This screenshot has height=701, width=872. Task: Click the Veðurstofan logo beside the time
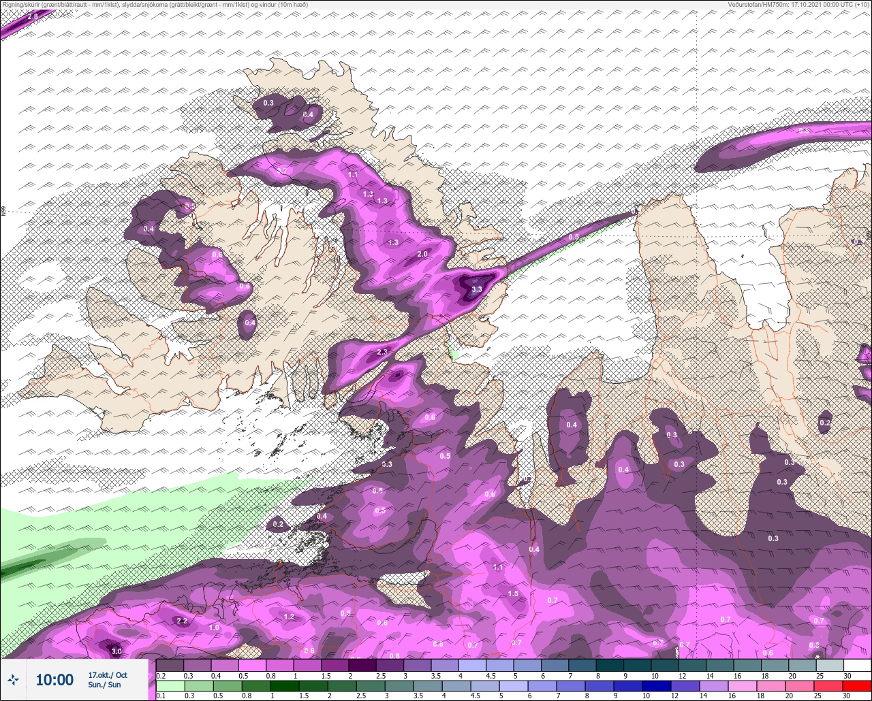[13, 679]
